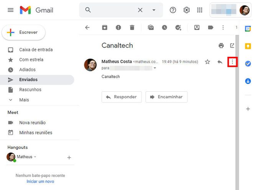The image size is (253, 190).
Task: Open Settings gear icon
Action: [x=187, y=10]
